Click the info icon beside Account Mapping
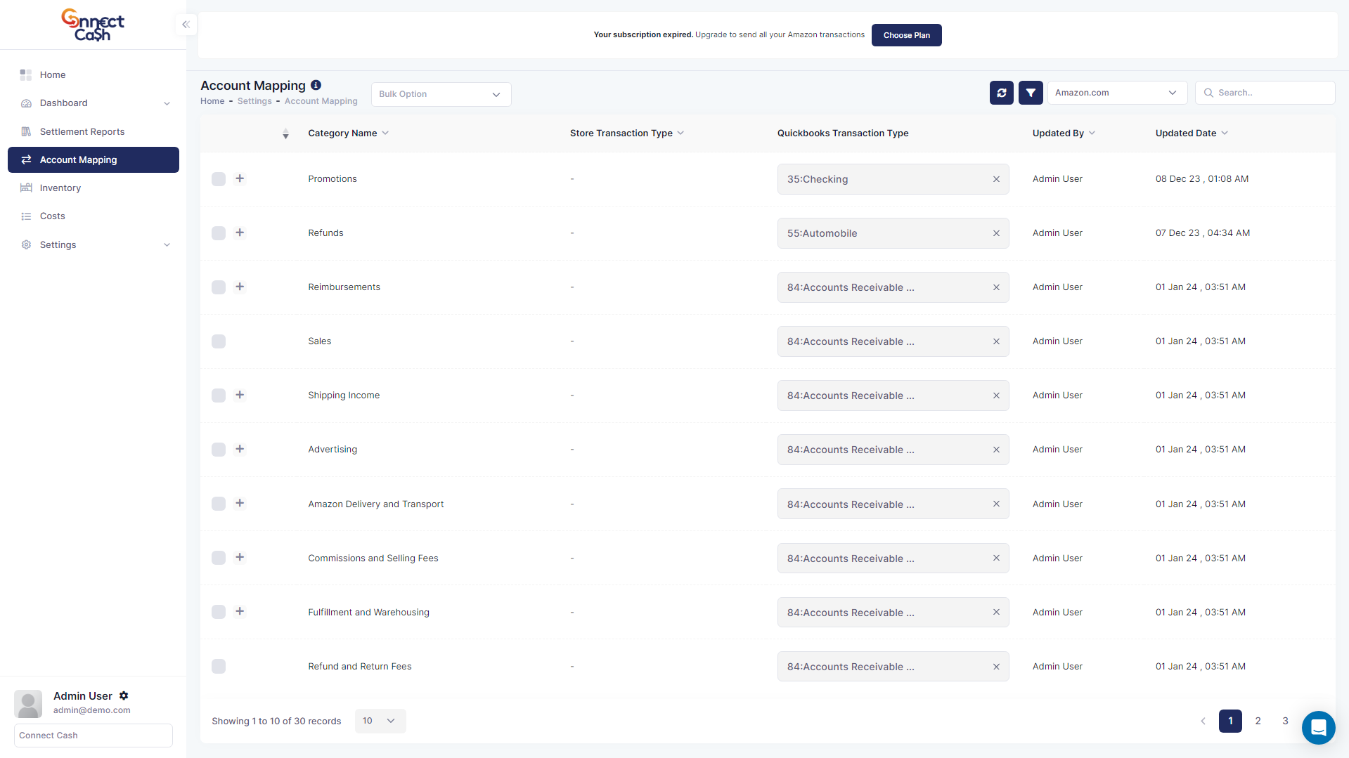Image resolution: width=1349 pixels, height=758 pixels. [x=316, y=85]
